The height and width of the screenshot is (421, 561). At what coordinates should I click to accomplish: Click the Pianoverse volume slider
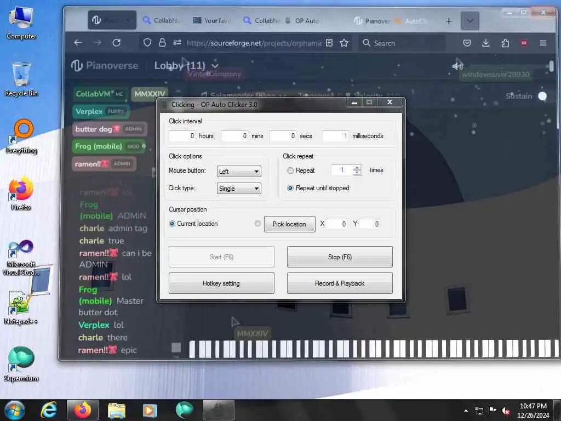[510, 66]
